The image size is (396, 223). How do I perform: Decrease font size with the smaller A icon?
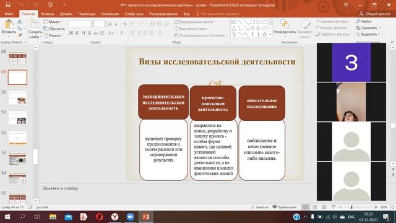point(116,24)
